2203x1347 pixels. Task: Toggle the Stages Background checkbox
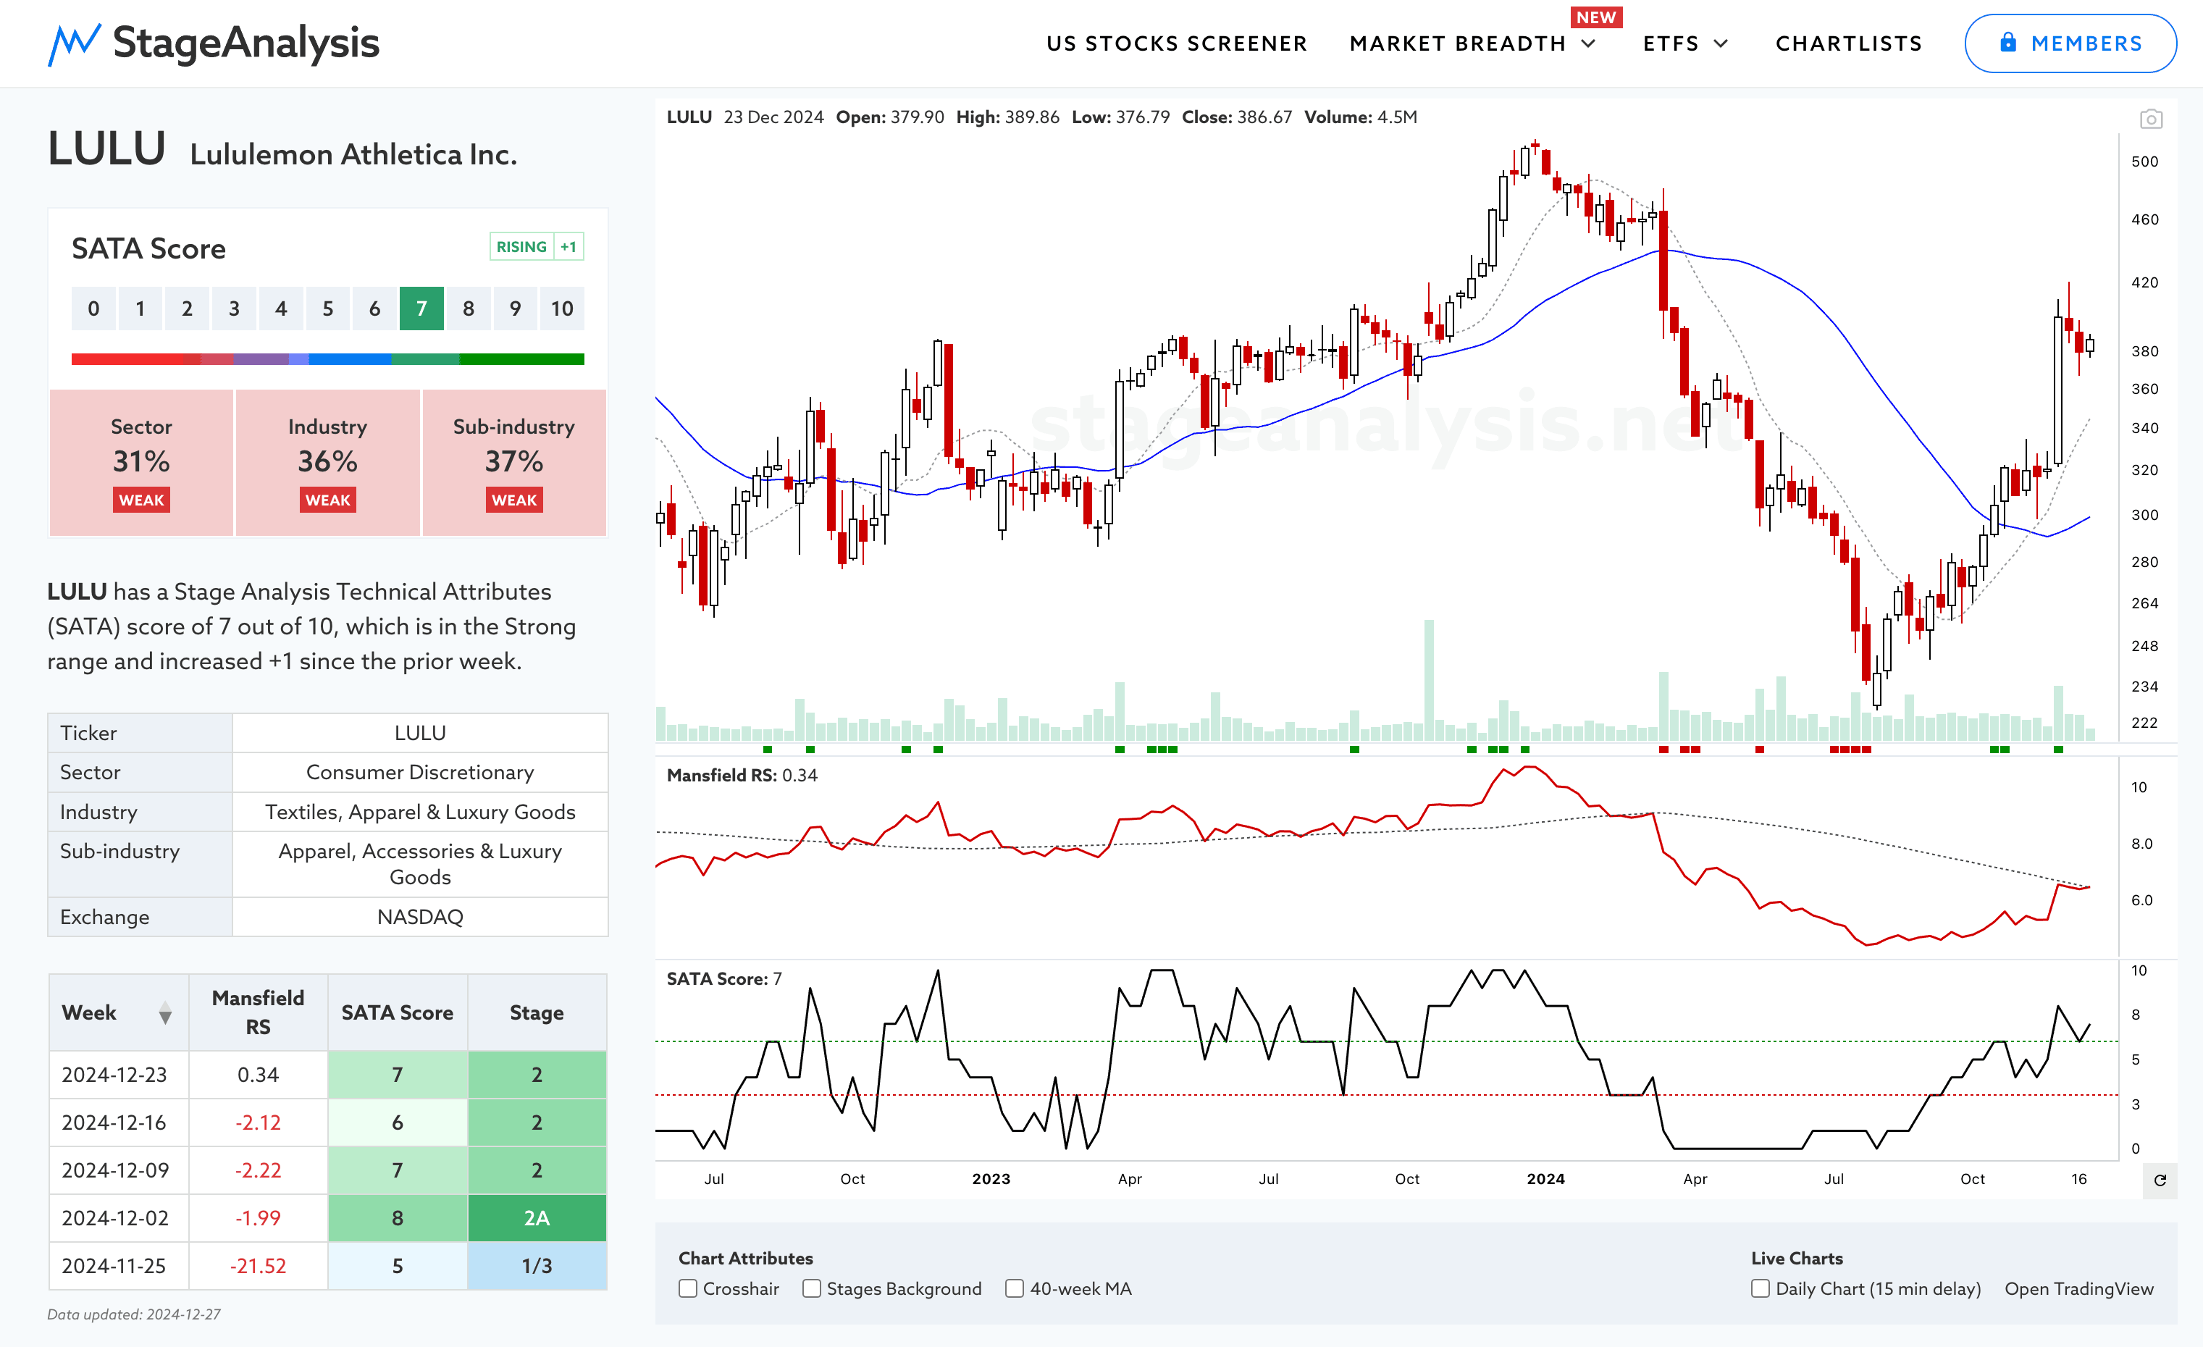pos(812,1288)
